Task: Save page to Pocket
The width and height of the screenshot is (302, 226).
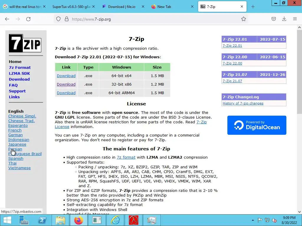Action: click(x=273, y=19)
